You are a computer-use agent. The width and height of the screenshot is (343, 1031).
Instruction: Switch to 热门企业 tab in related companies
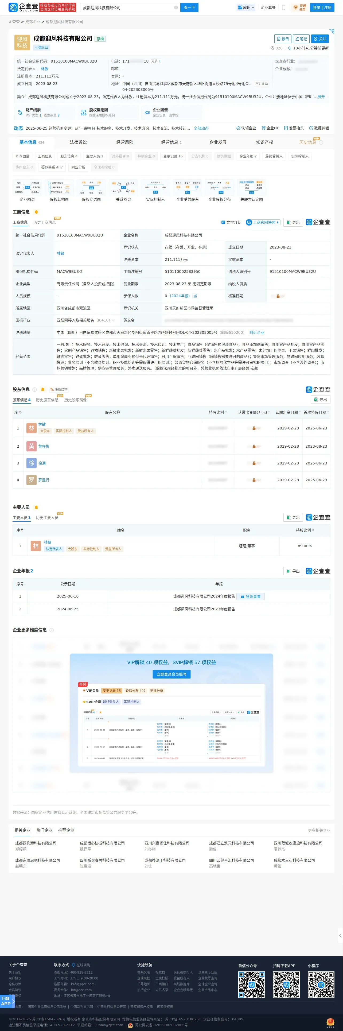pyautogui.click(x=44, y=830)
